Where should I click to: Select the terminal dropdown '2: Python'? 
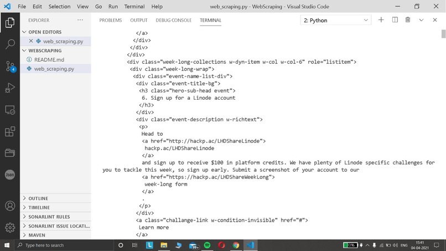(x=336, y=21)
